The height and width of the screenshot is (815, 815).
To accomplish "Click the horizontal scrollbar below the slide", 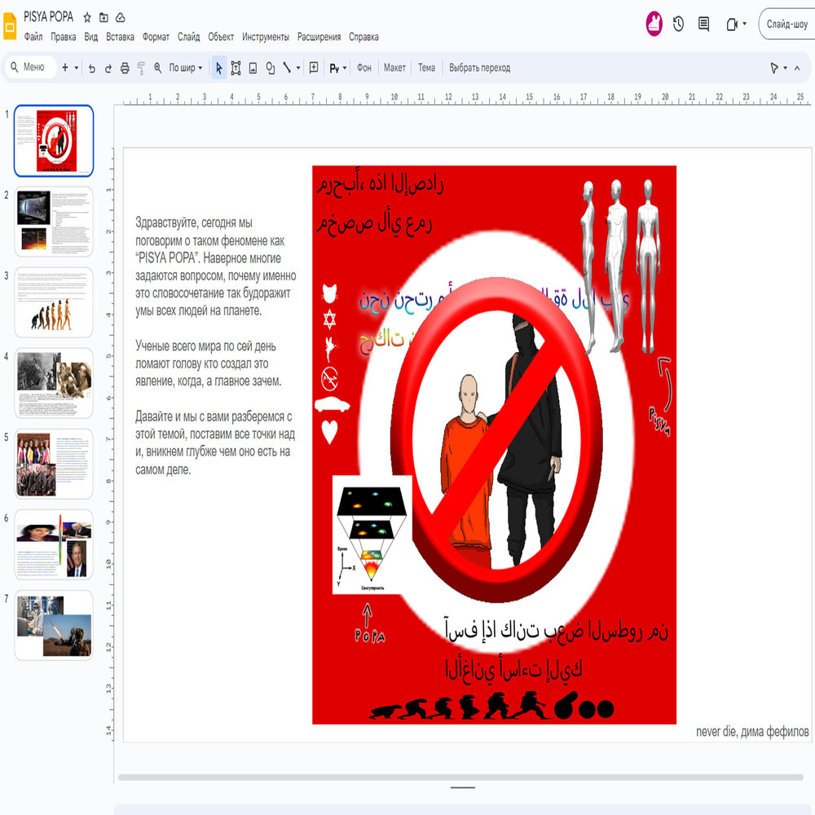I will [460, 778].
